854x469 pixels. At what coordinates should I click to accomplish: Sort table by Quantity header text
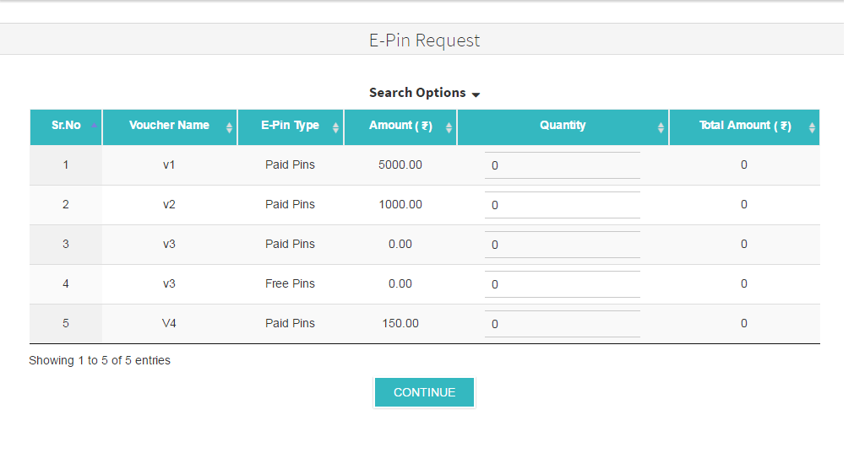coord(563,126)
